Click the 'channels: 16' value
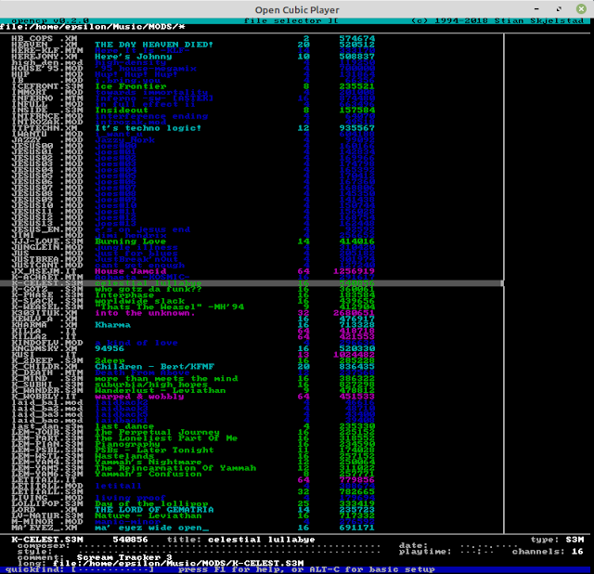The width and height of the screenshot is (594, 574). [548, 552]
